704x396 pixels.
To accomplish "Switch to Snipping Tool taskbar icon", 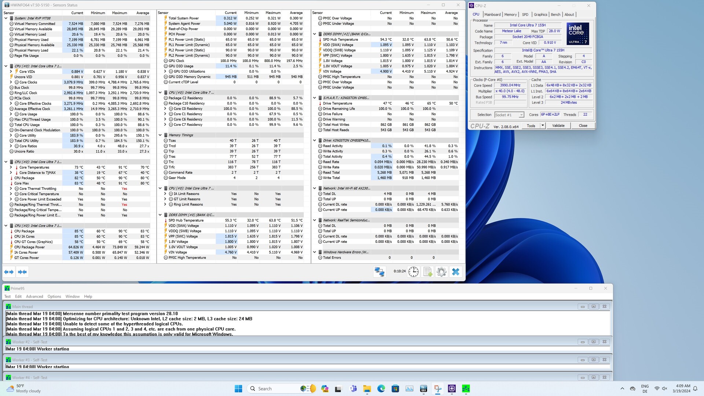I will tap(438, 389).
